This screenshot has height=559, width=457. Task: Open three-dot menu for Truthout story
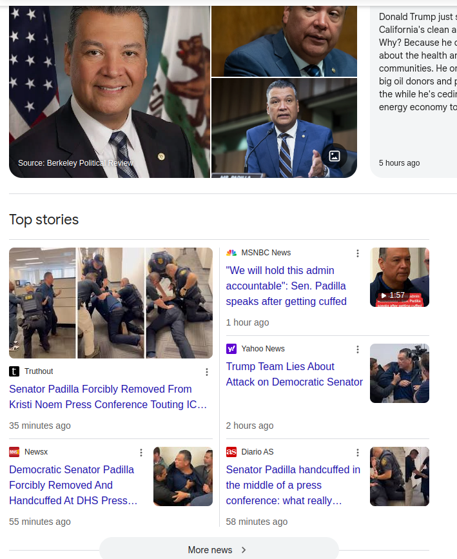click(207, 372)
